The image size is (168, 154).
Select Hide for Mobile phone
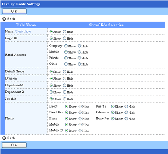coord(80,125)
